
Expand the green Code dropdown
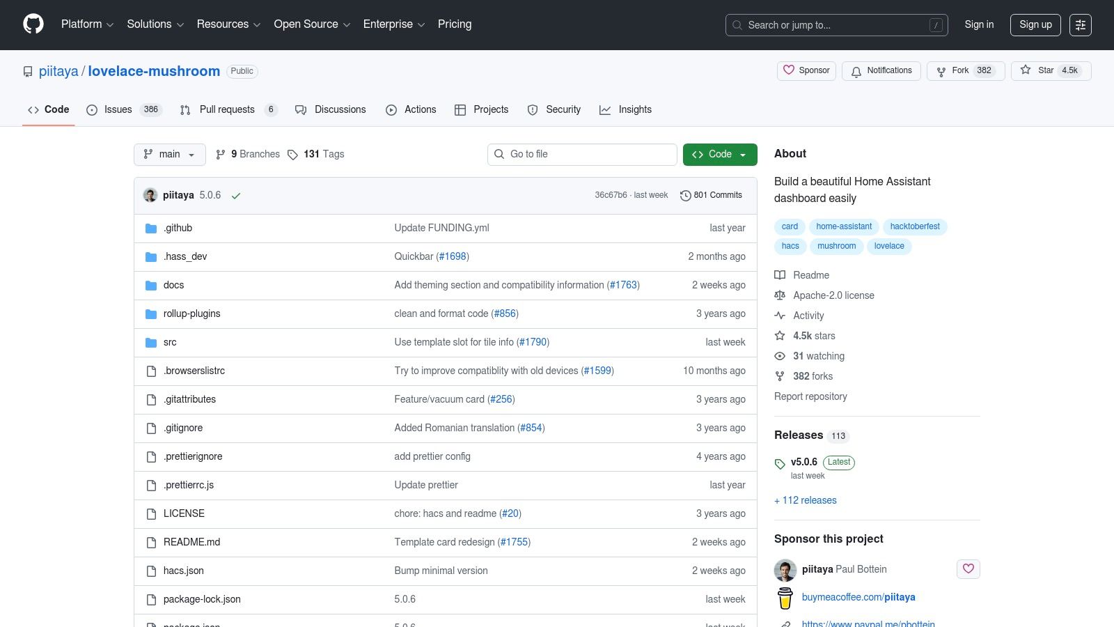click(719, 155)
